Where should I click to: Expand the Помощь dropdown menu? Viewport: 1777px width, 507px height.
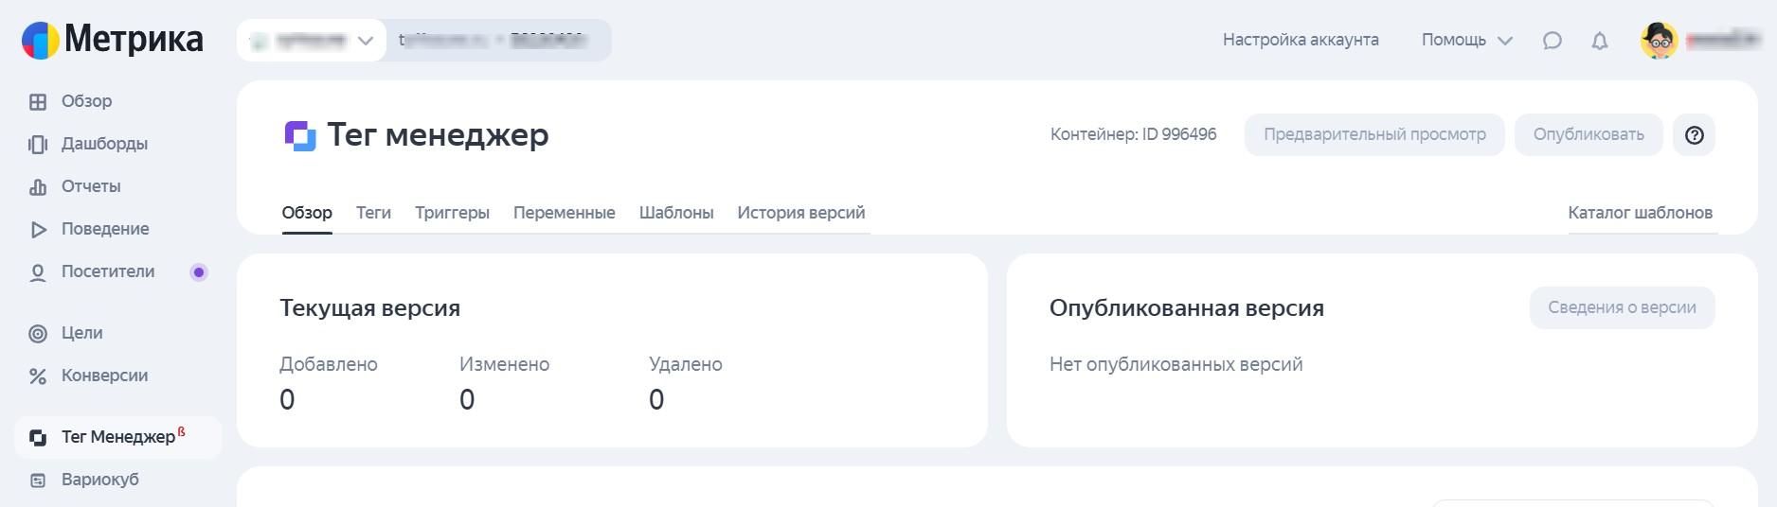tap(1466, 40)
